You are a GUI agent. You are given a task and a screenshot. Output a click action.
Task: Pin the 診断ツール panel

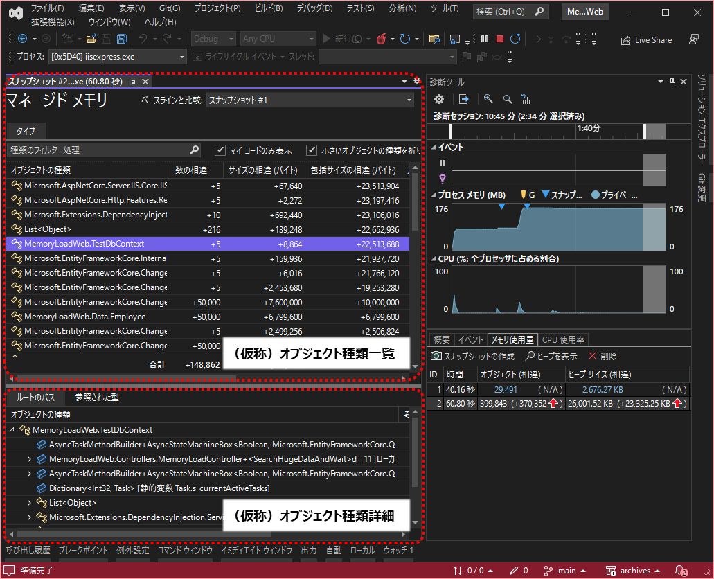click(x=672, y=82)
